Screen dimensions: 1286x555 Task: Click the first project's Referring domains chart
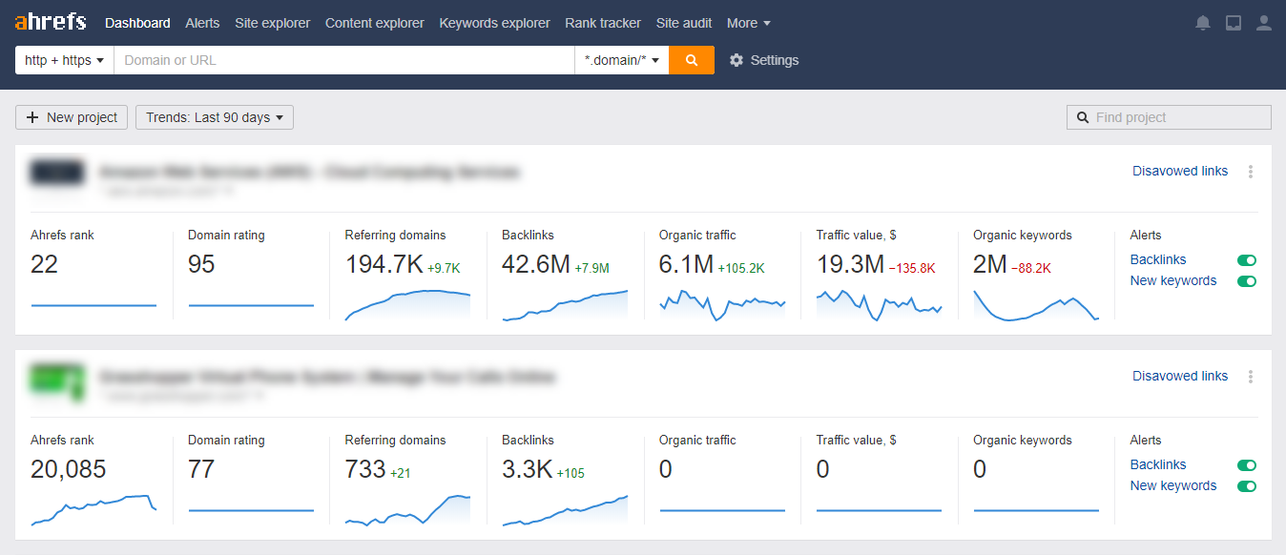[x=407, y=305]
